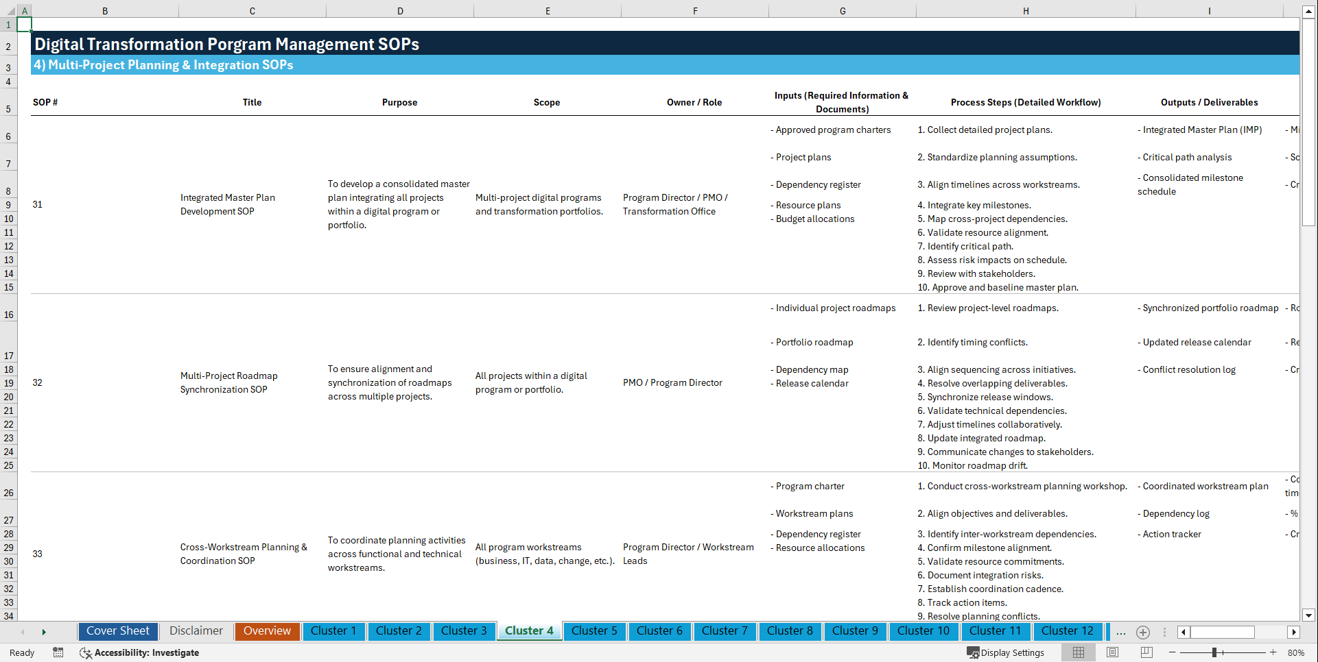
Task: Click the left scroll arrow of horizontal scrollbar
Action: pos(1183,632)
